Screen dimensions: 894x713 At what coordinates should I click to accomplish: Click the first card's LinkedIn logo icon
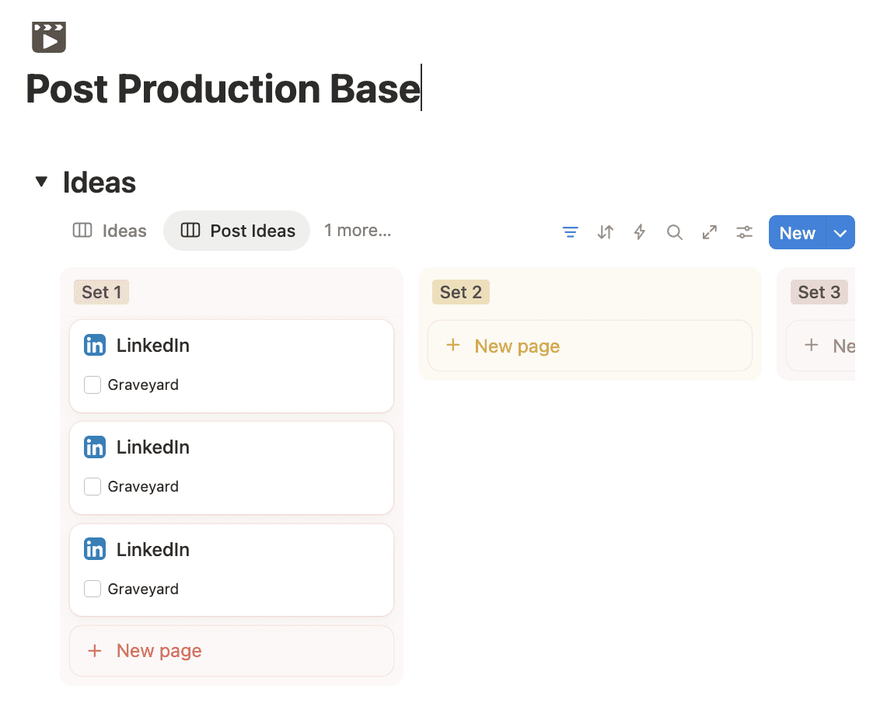pos(95,346)
